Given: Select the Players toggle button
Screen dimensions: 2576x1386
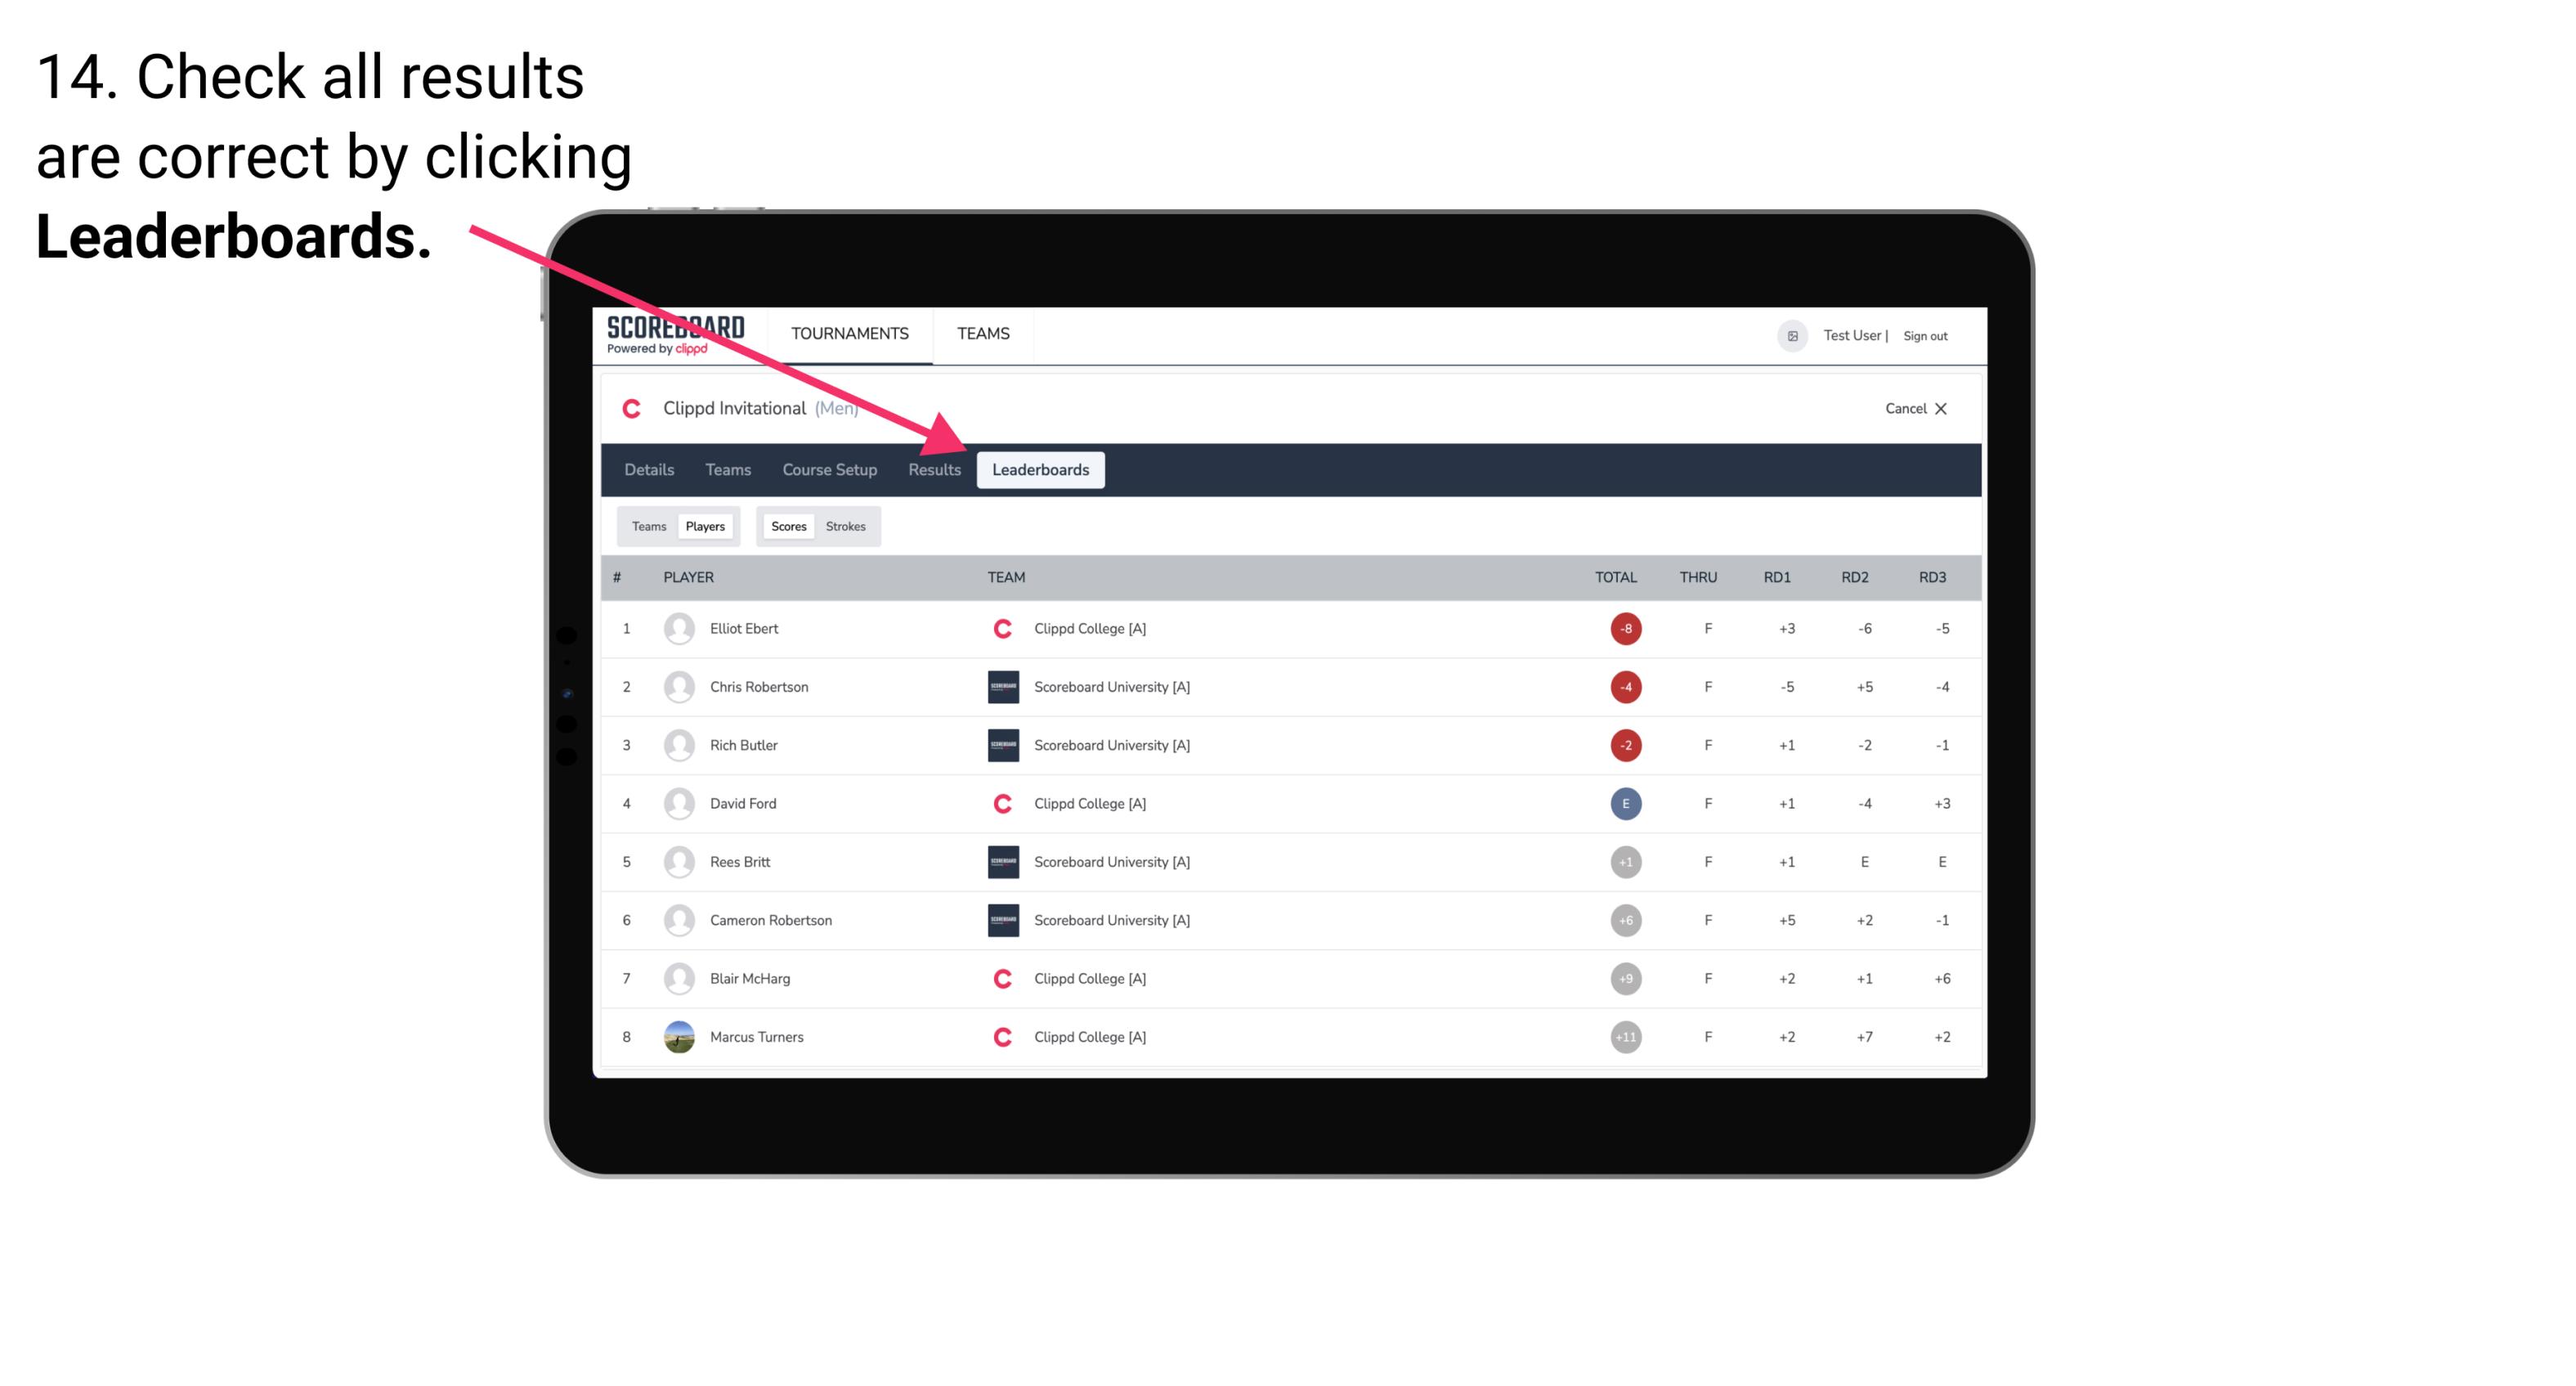Looking at the screenshot, I should point(706,526).
